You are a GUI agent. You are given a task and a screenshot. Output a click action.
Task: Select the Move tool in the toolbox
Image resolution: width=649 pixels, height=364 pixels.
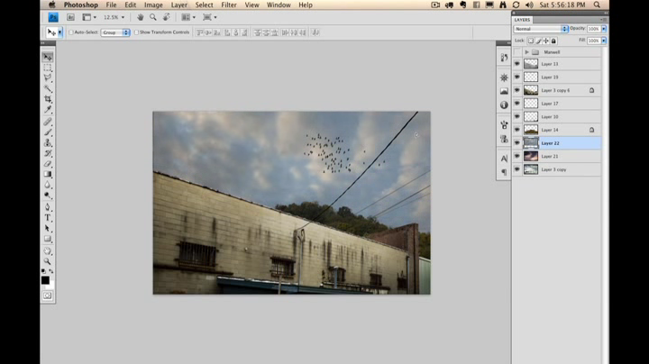click(48, 57)
